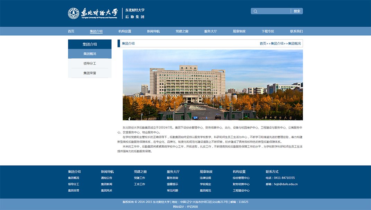Open 通知公告 link in the footer
The height and width of the screenshot is (210, 371).
[x=106, y=178]
